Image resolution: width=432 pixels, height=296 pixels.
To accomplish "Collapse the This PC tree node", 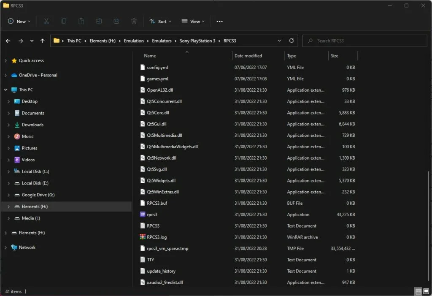I will [5, 90].
